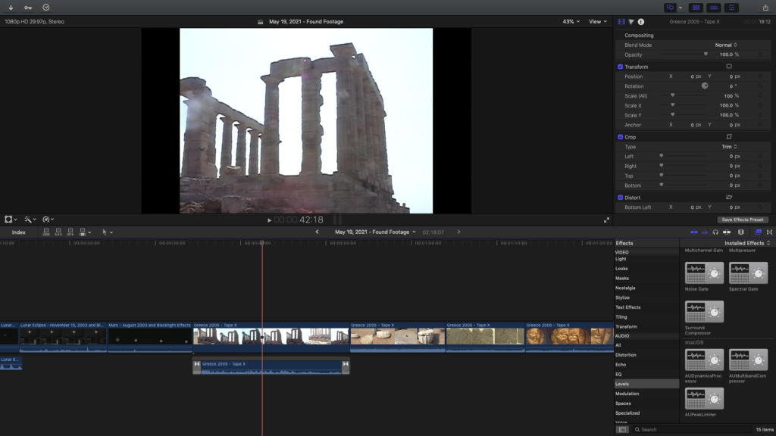Image resolution: width=776 pixels, height=436 pixels.
Task: Uncheck the Distort checkbox
Action: tap(620, 198)
